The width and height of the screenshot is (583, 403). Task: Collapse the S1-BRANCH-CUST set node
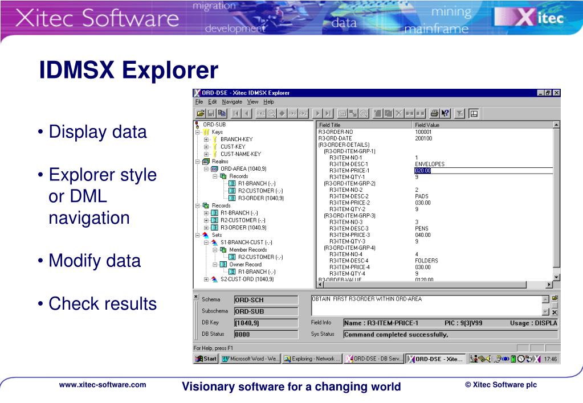tap(206, 242)
